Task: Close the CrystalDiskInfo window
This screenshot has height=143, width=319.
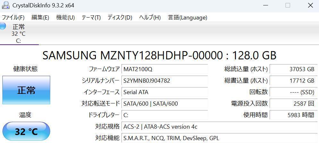Action: [310, 5]
